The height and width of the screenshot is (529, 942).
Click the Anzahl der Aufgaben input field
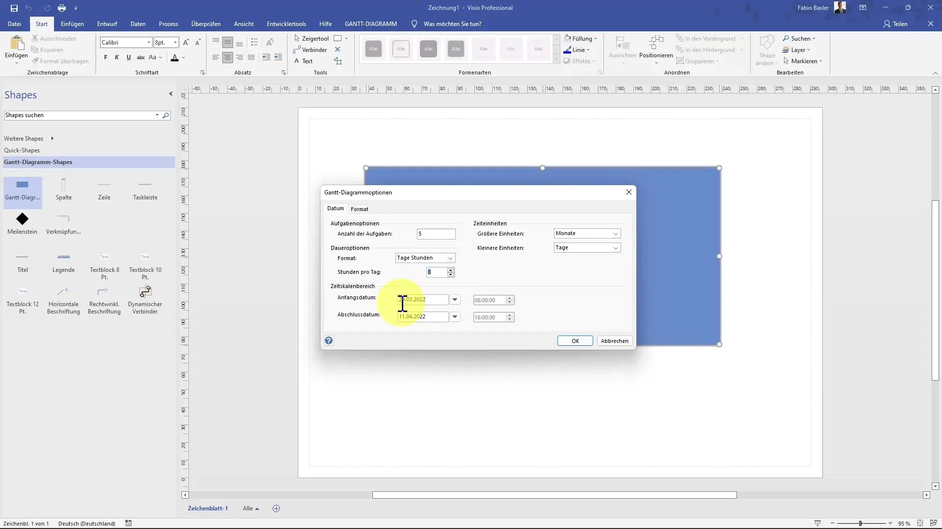click(436, 234)
